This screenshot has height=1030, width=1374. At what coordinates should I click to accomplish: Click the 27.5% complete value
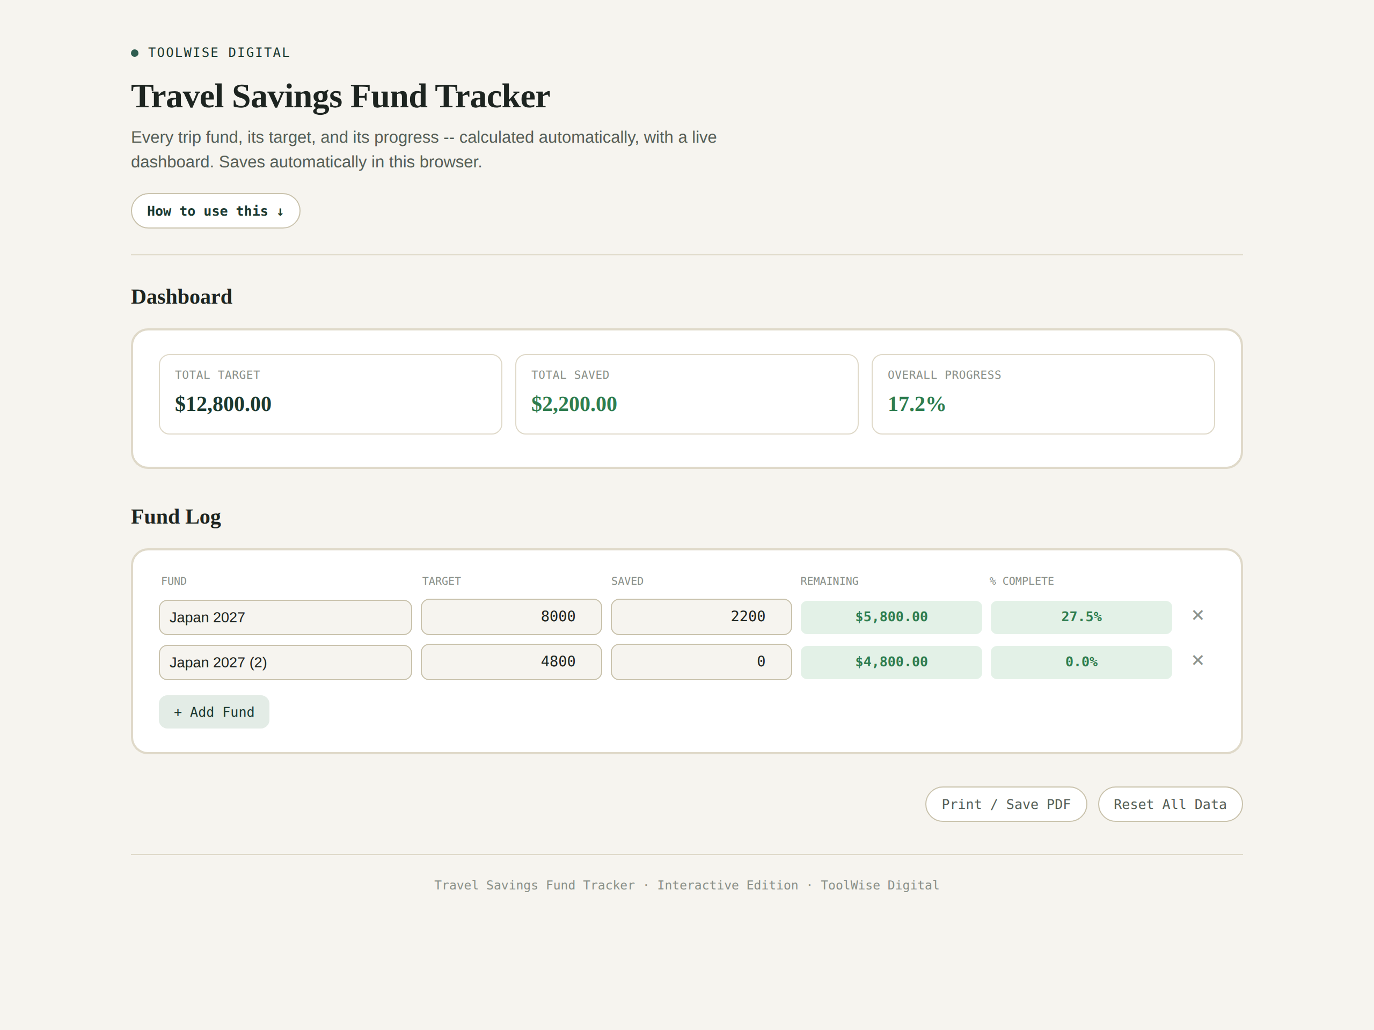click(x=1081, y=617)
